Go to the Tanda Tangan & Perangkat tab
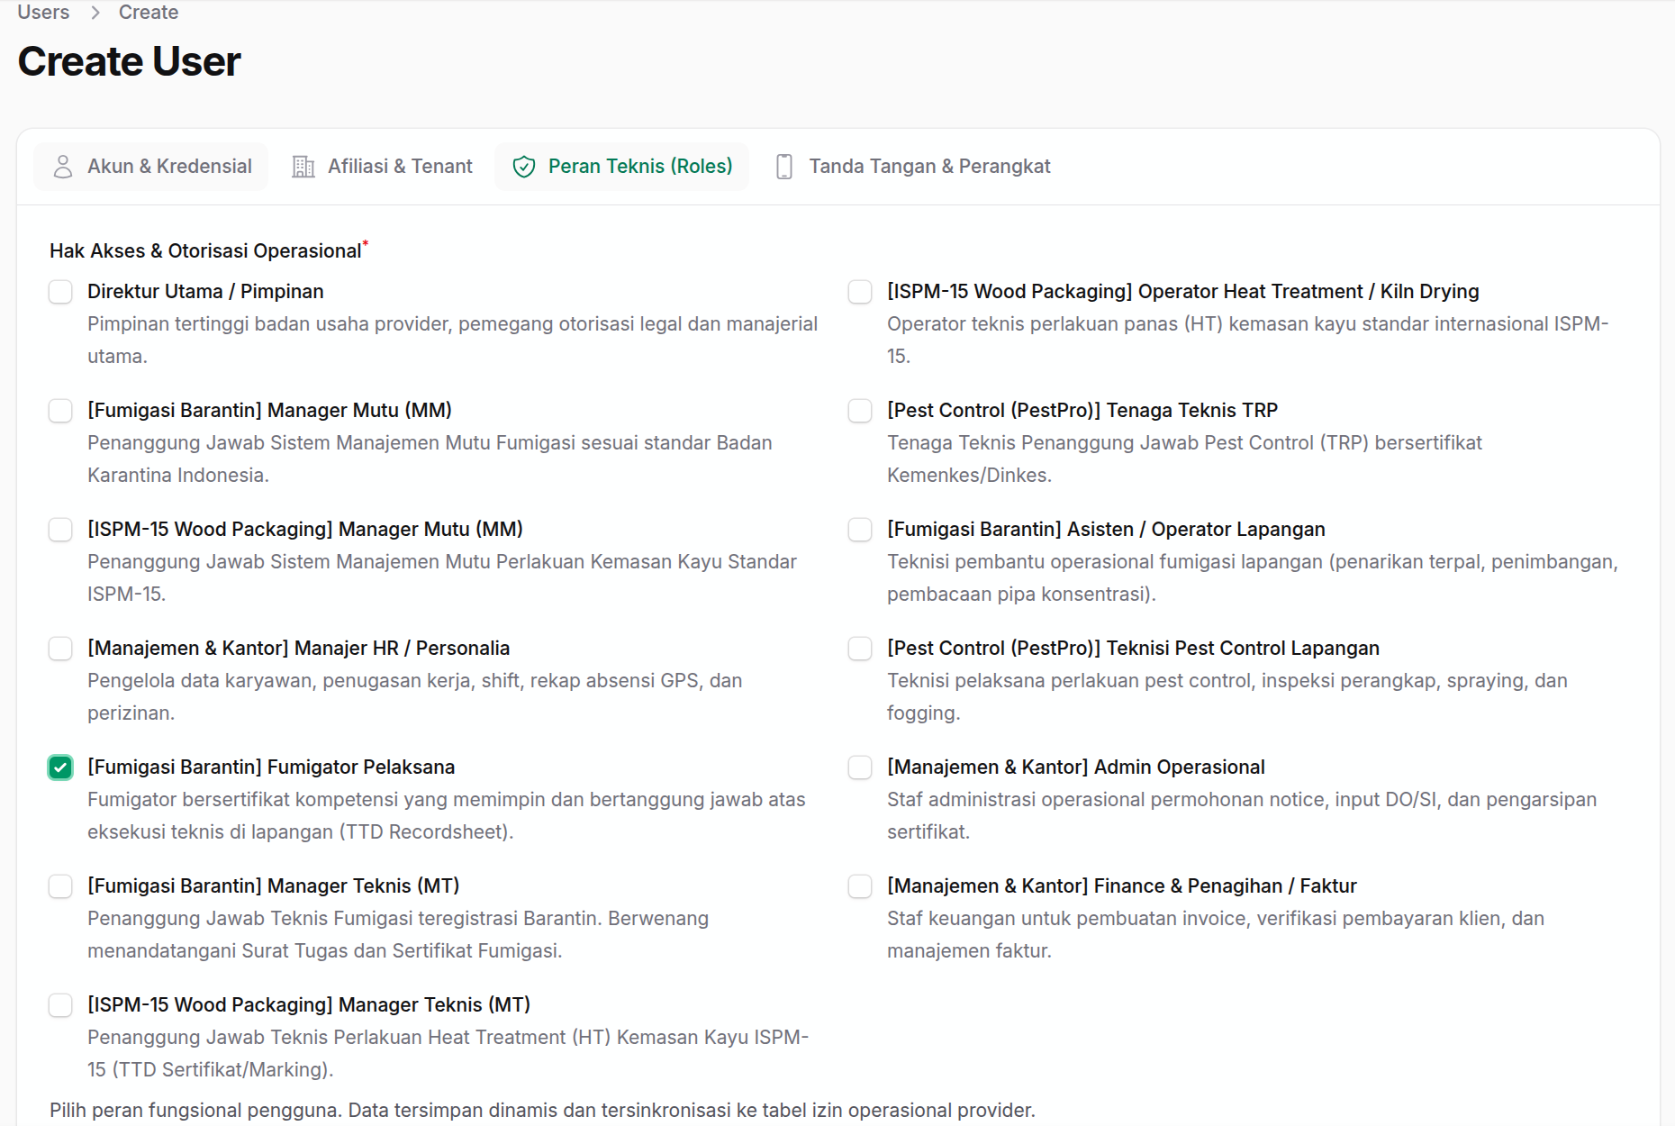 click(x=913, y=167)
